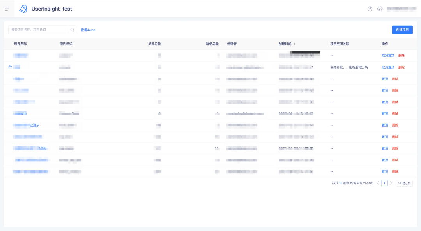Click the 创建项目 button
Image resolution: width=421 pixels, height=231 pixels.
click(402, 30)
